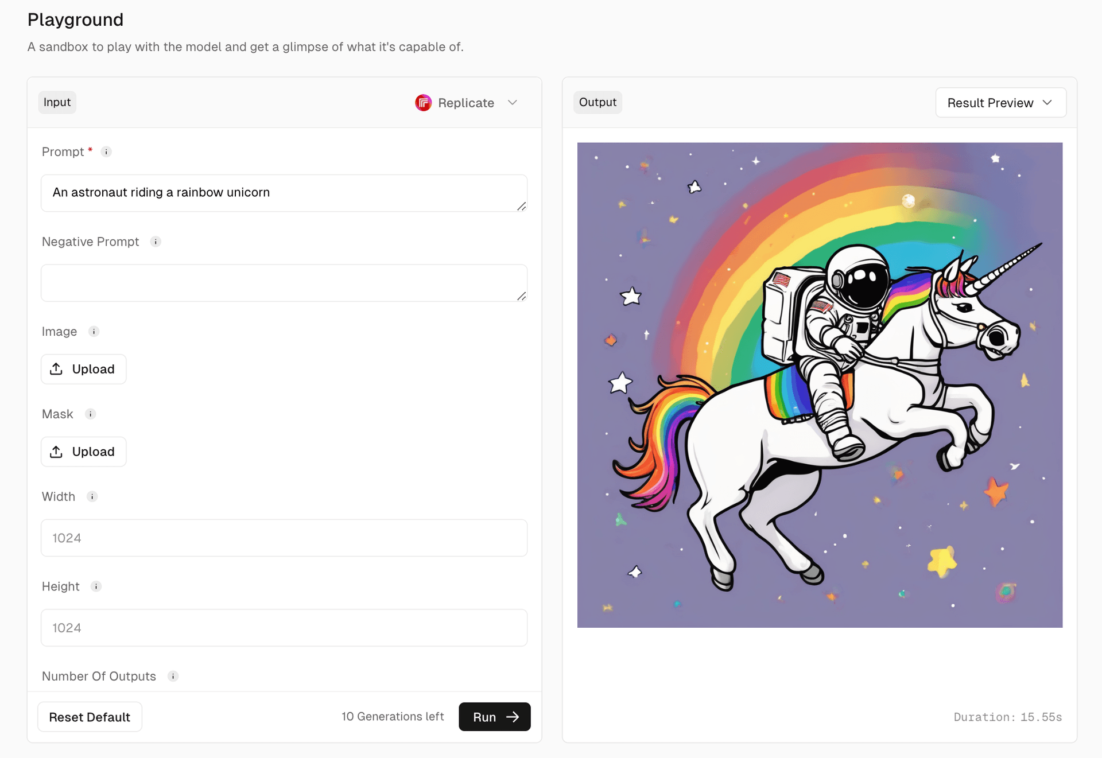The width and height of the screenshot is (1102, 758).
Task: Click the Mask info icon
Action: point(91,414)
